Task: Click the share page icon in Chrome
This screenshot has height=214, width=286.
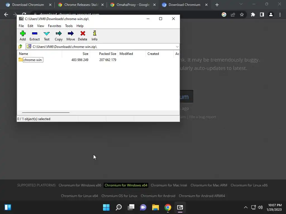Action: (233, 14)
